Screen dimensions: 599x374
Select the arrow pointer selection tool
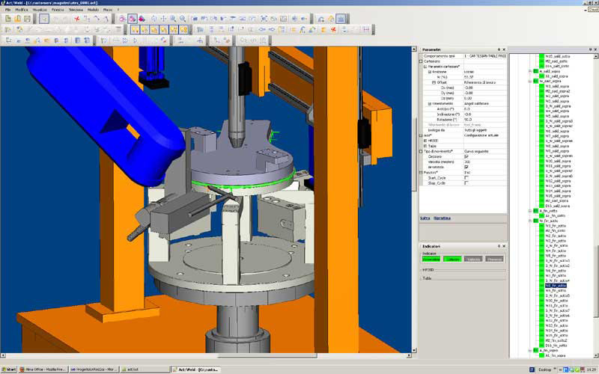[x=44, y=18]
